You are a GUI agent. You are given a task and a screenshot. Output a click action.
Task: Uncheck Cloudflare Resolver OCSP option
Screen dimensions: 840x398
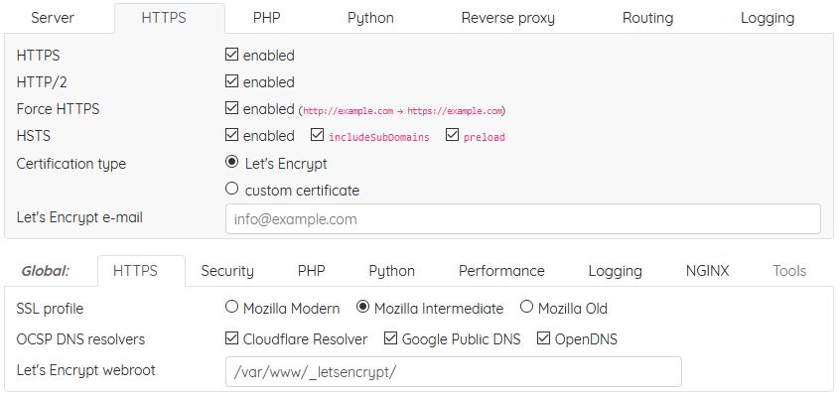232,339
